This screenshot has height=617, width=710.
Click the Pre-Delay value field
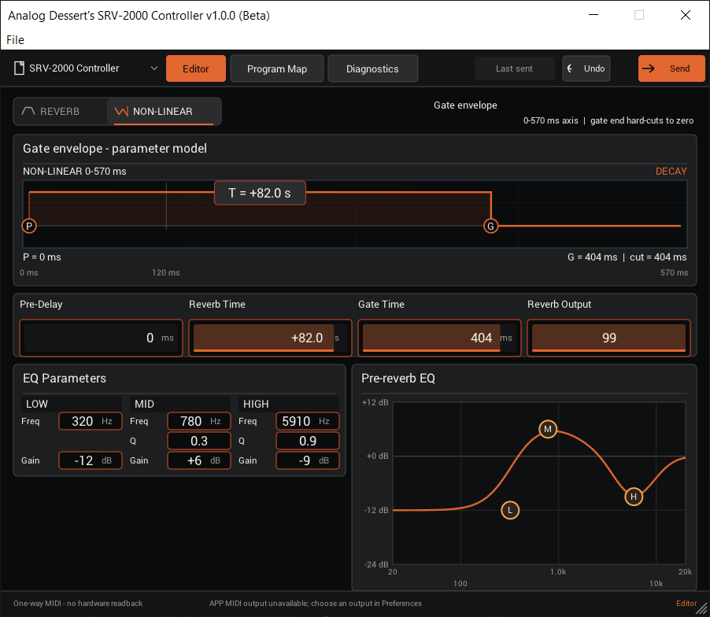(101, 338)
